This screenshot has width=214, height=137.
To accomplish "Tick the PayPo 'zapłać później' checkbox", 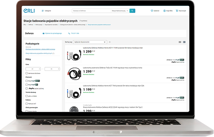I will 27,89.
